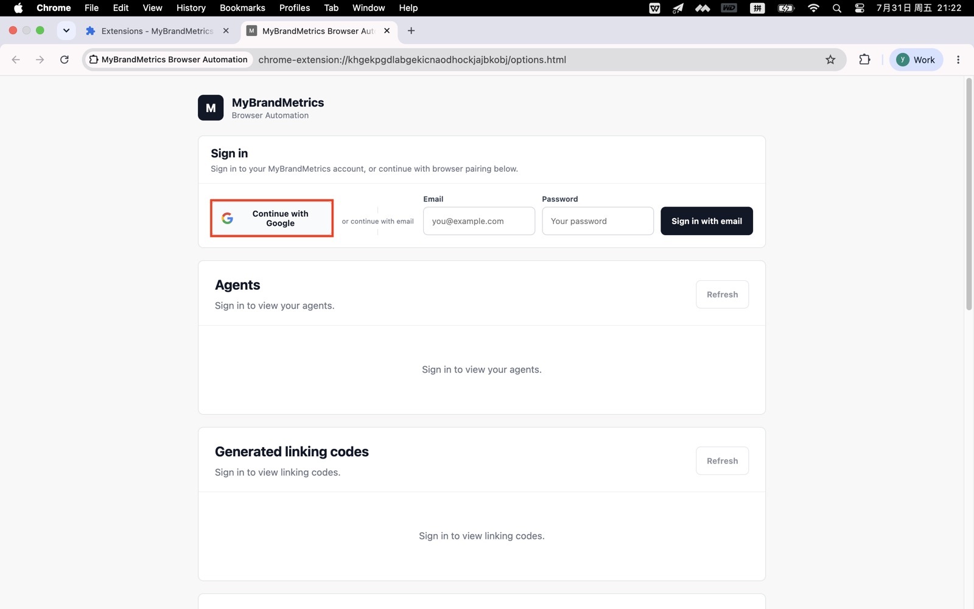Open the Extensions puzzle icon in toolbar
This screenshot has height=609, width=974.
[x=864, y=60]
